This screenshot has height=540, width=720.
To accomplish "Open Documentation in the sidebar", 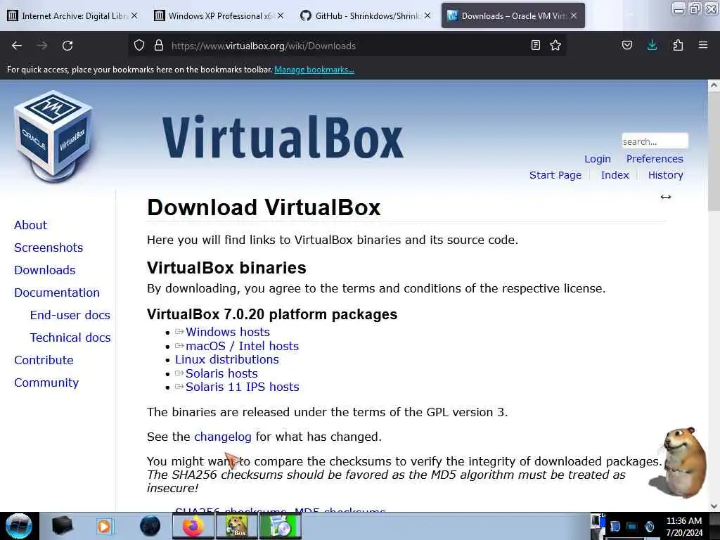I will [56, 292].
